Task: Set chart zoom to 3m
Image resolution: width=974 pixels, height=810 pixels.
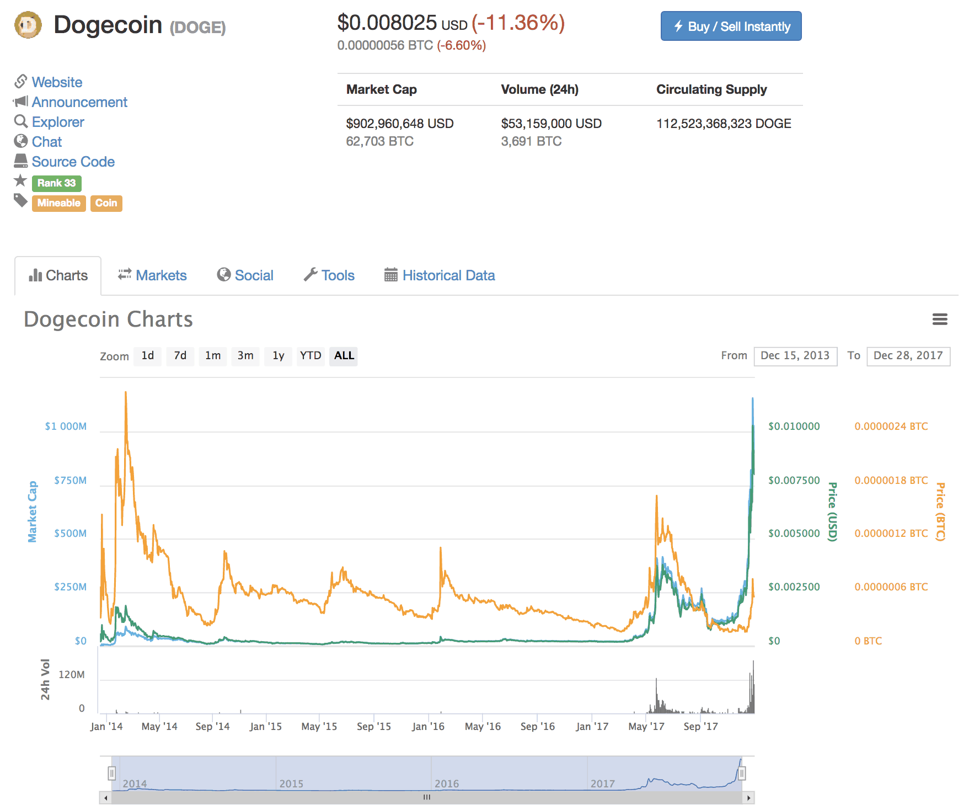Action: 245,356
